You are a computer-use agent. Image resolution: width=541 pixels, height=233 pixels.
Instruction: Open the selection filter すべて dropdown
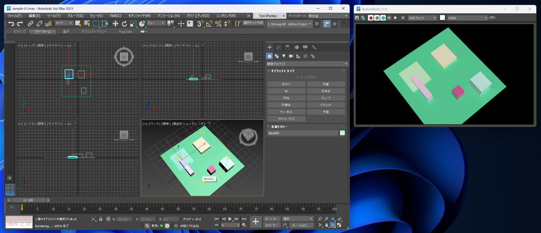coord(64,23)
